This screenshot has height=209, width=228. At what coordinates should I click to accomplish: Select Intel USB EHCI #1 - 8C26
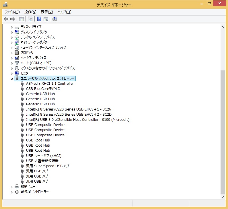[x=69, y=109]
